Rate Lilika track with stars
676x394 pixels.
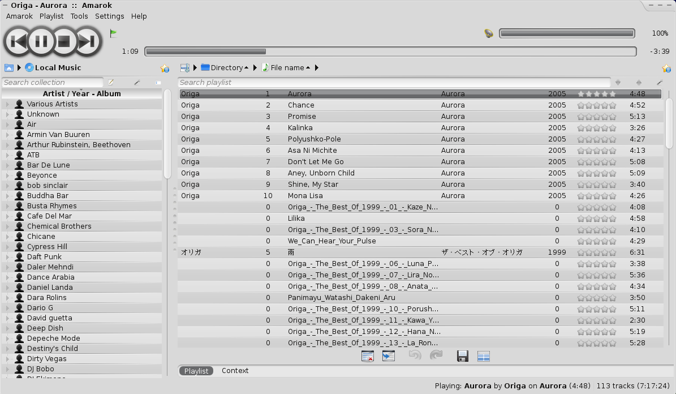(x=597, y=219)
